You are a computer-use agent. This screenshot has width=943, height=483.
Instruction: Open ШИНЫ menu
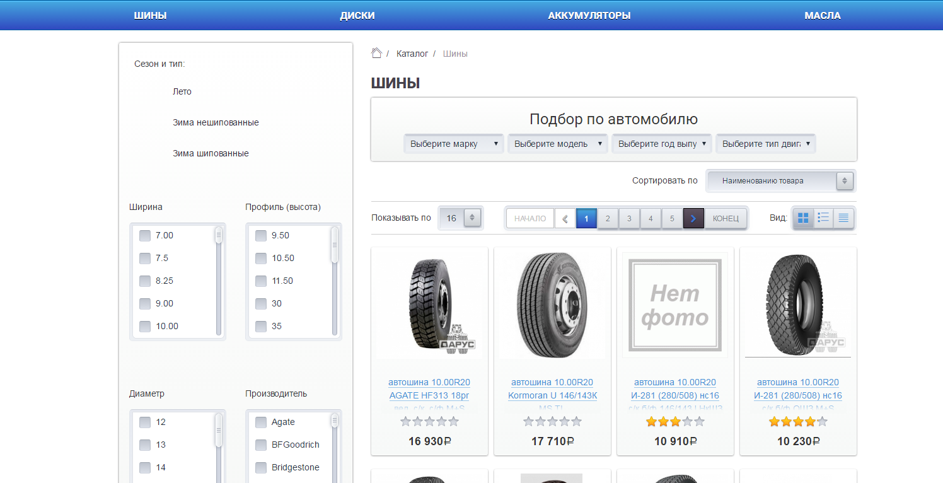tap(150, 15)
